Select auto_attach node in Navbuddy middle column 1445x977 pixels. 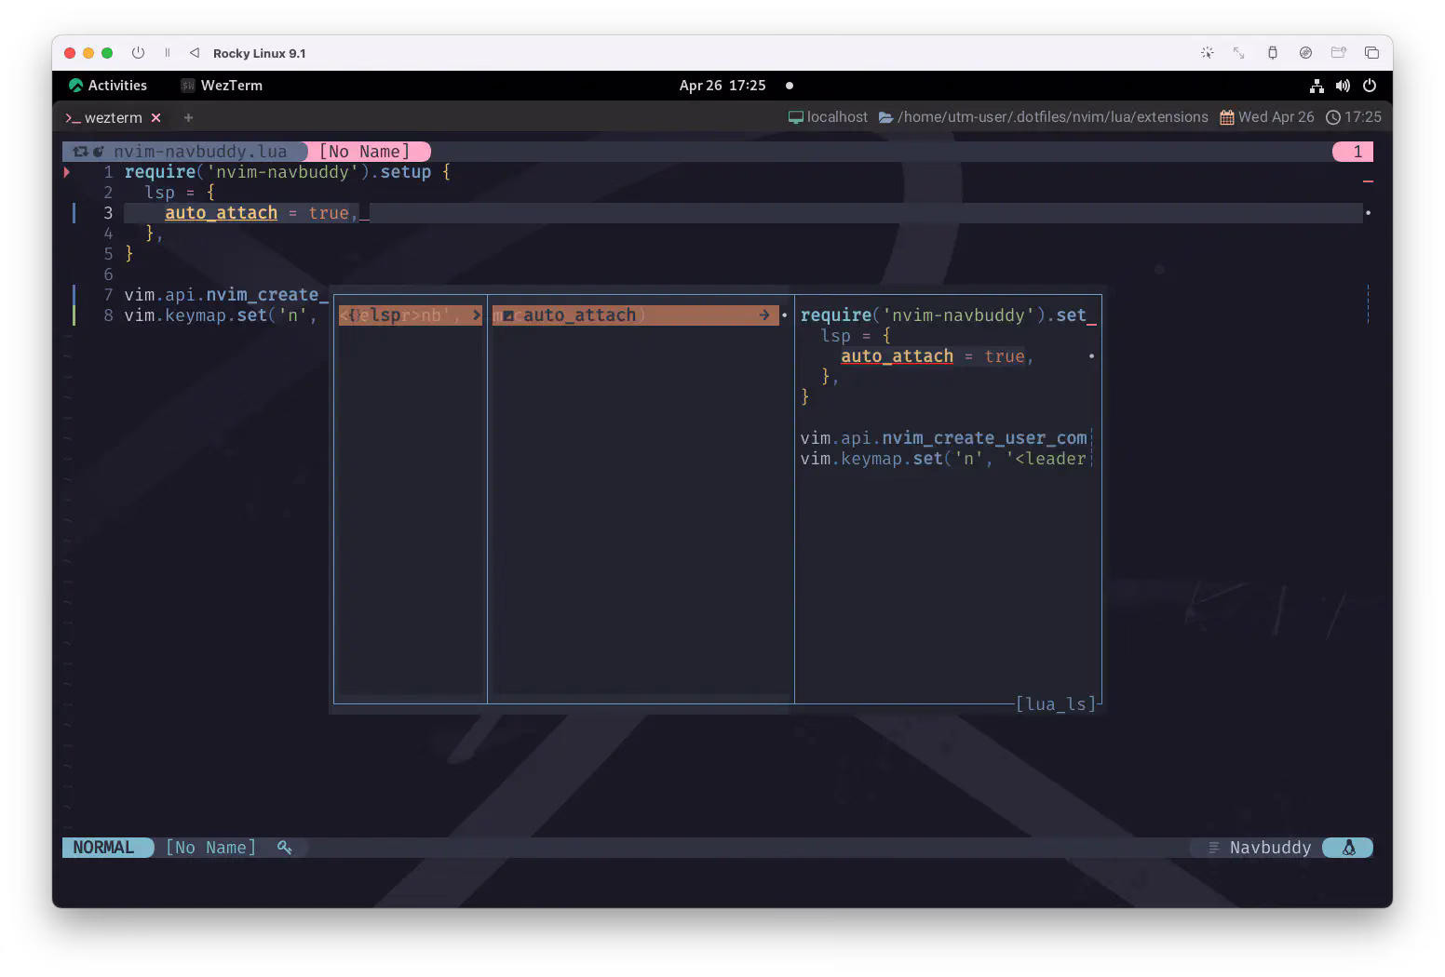point(635,315)
